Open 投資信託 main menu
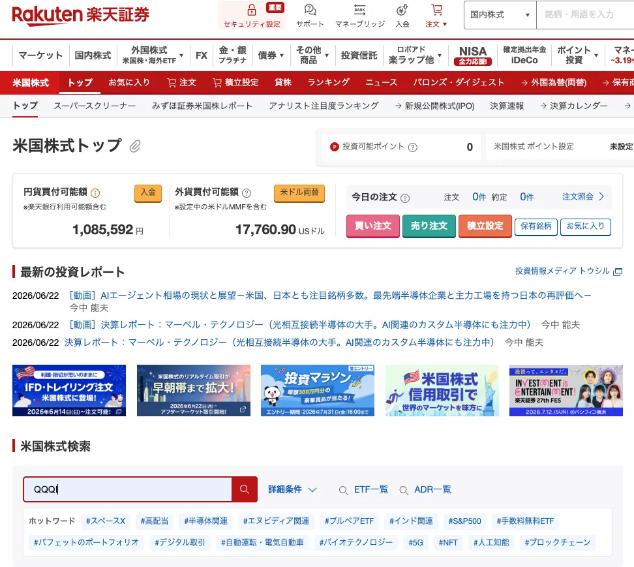 click(x=359, y=55)
